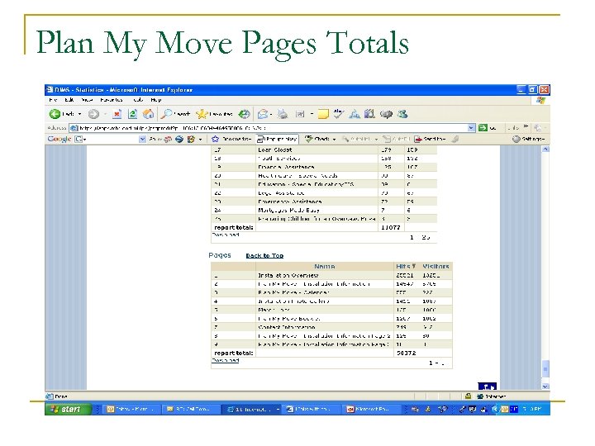Click the Forward navigation arrow
The width and height of the screenshot is (595, 446).
93,114
